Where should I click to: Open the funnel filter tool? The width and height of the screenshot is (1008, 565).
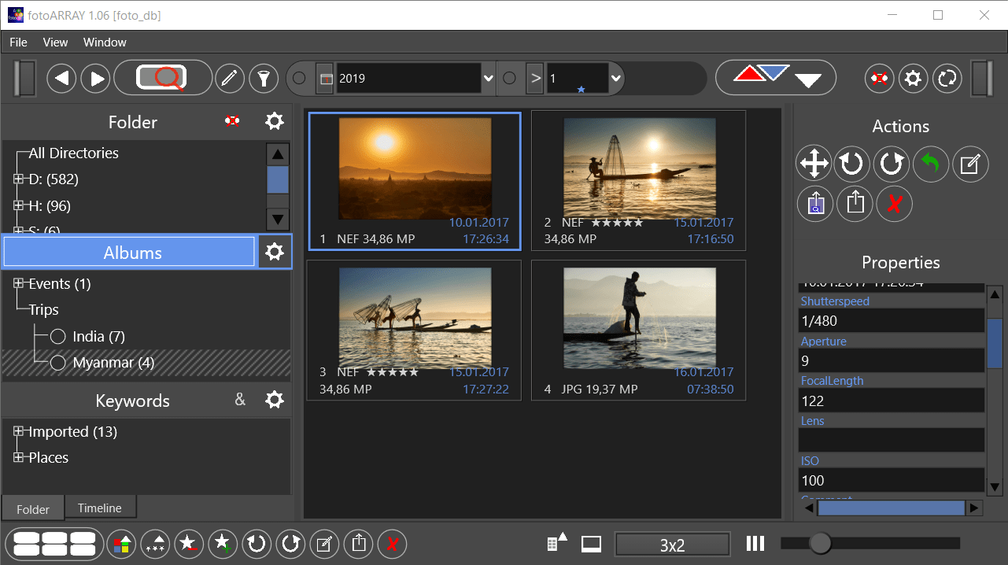(264, 78)
